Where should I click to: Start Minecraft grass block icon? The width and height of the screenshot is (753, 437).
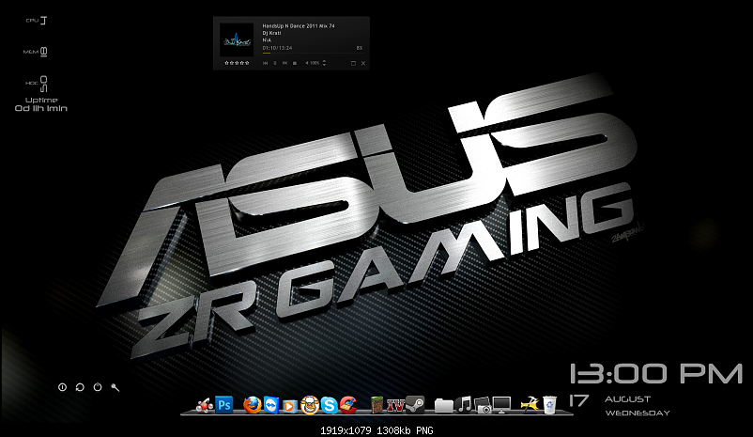pos(377,405)
